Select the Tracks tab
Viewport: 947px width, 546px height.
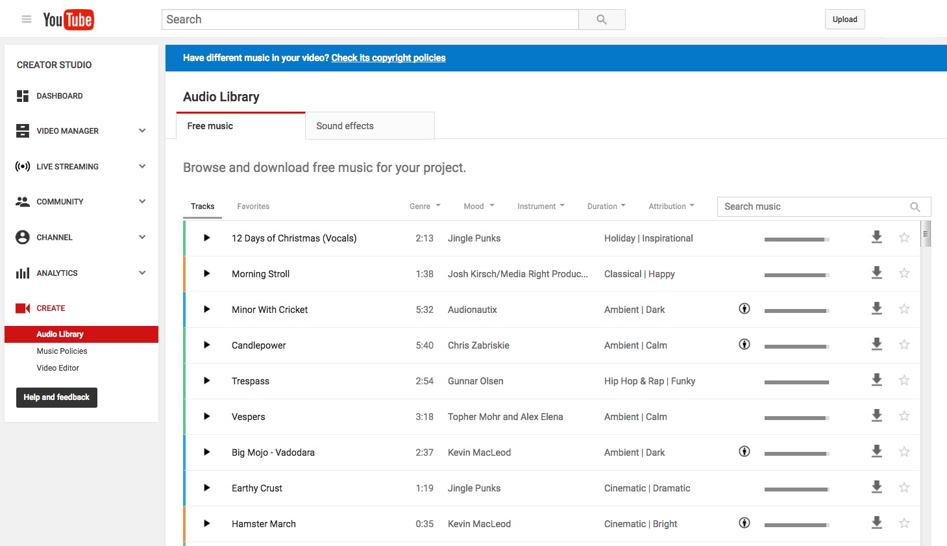coord(203,206)
